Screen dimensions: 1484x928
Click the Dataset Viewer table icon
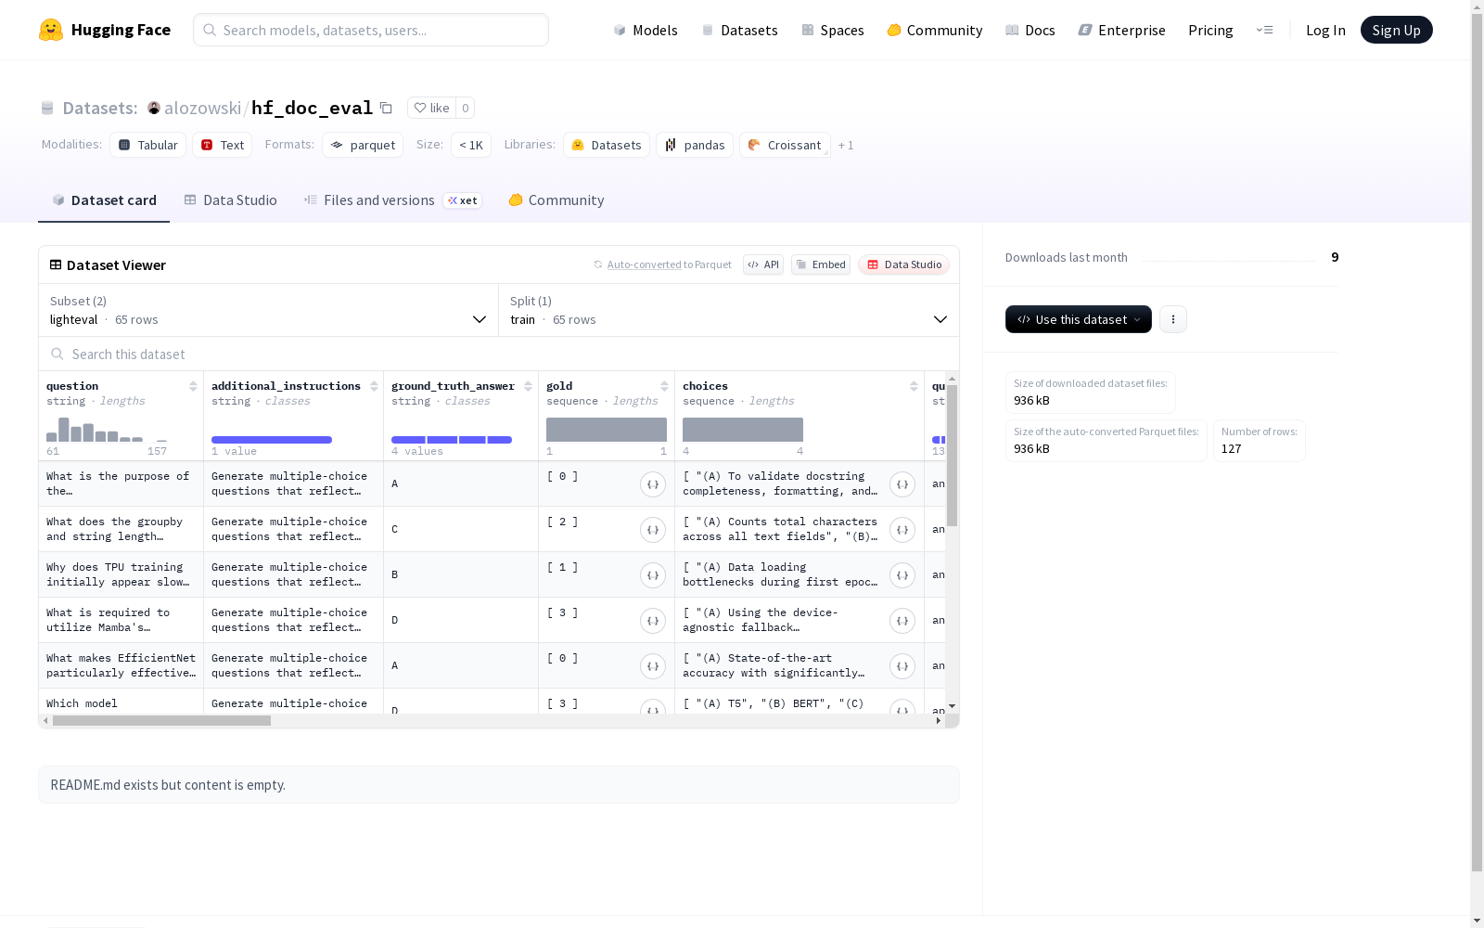point(56,264)
